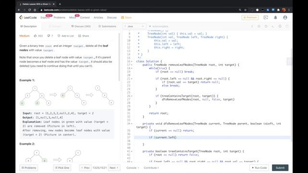Click the Medium difficulty label
308x173 pixels.
coord(25,36)
